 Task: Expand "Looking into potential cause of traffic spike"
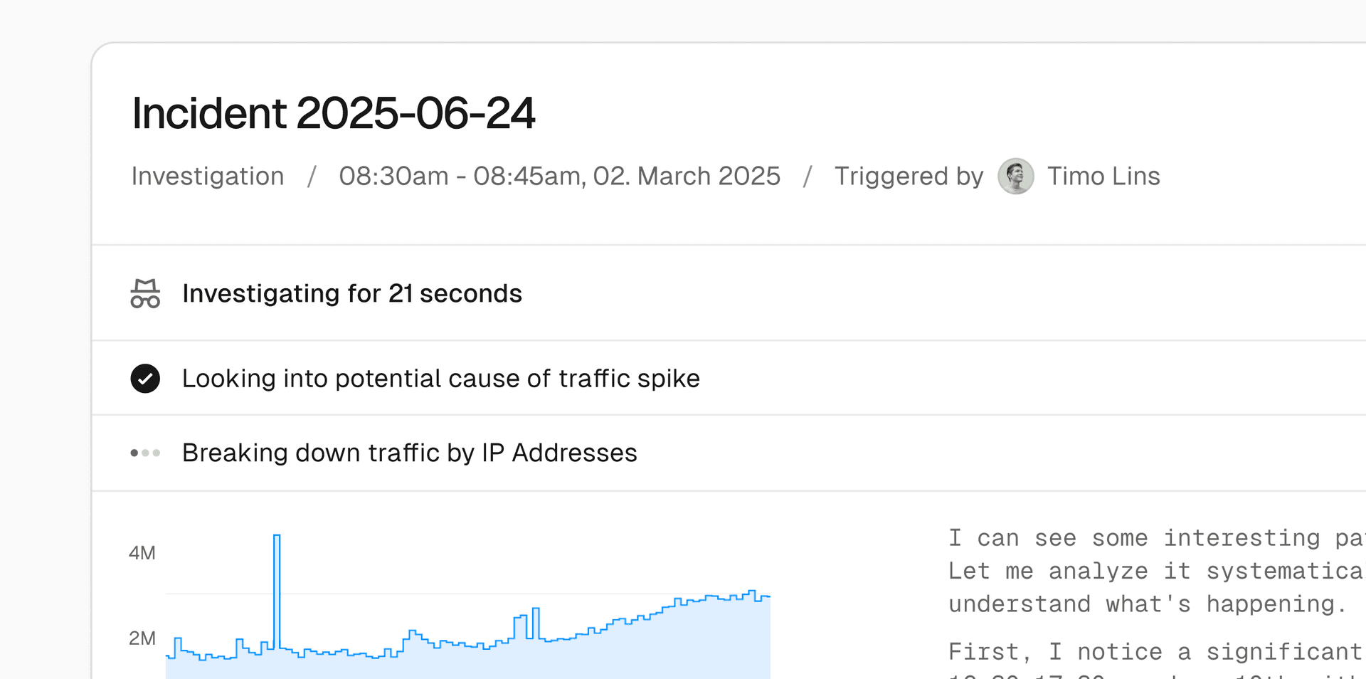pos(441,379)
